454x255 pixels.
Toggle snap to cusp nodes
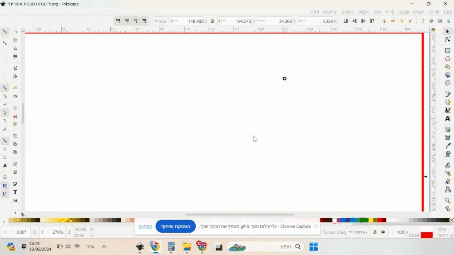5,113
